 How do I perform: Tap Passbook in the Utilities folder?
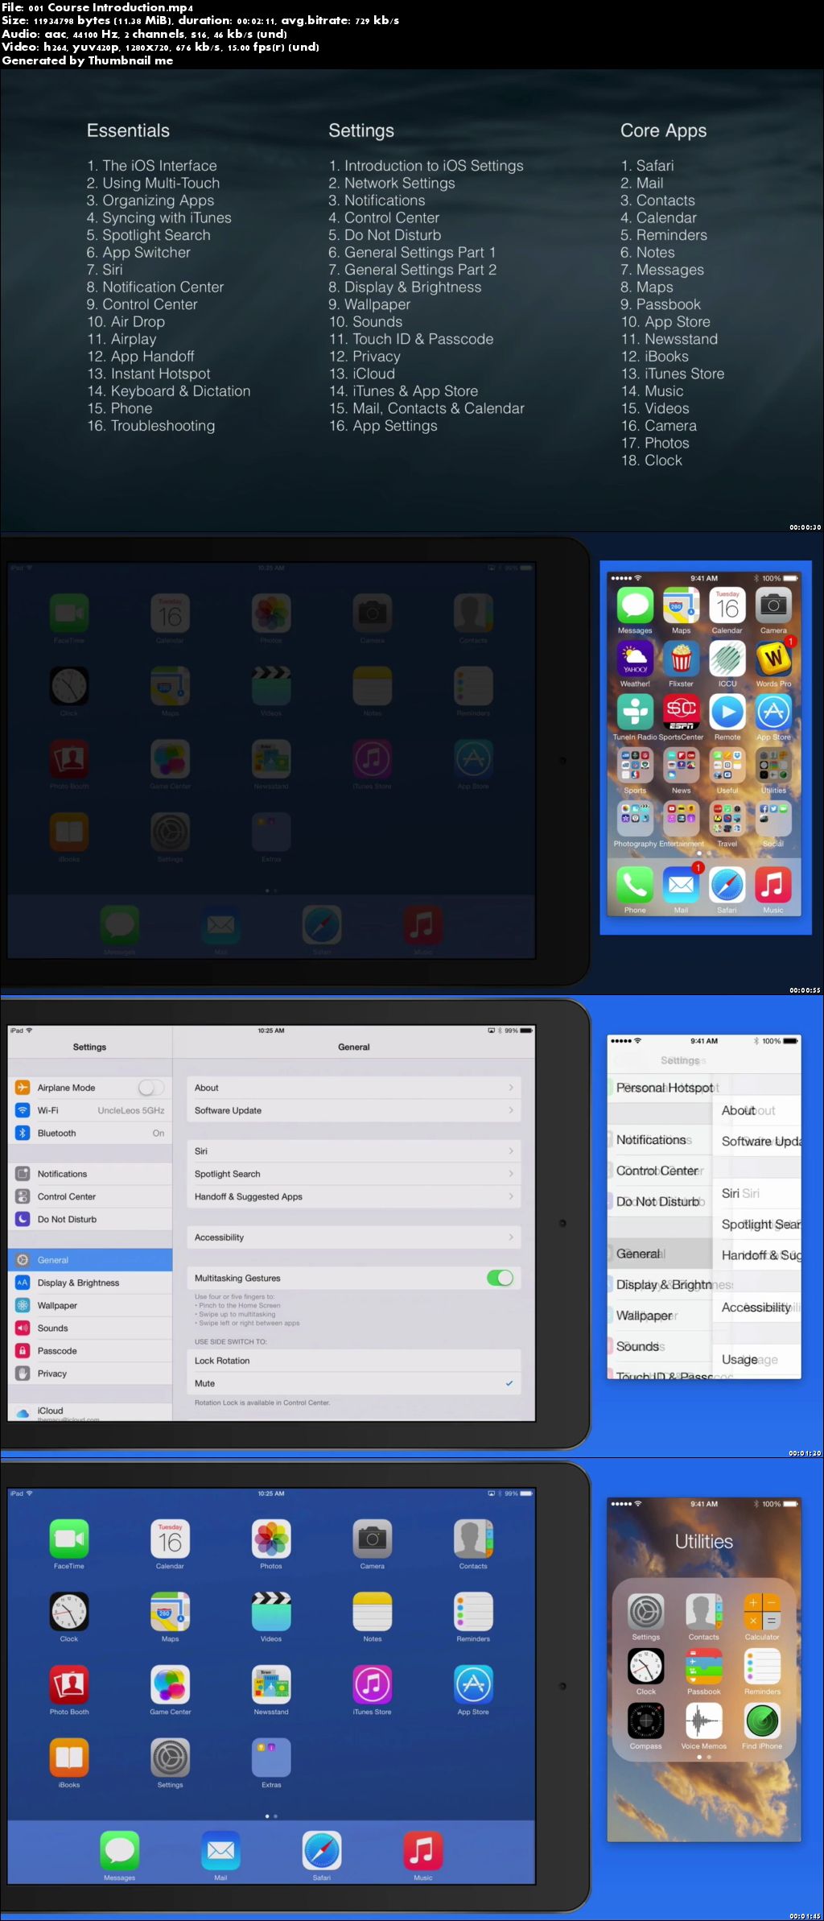click(704, 1667)
